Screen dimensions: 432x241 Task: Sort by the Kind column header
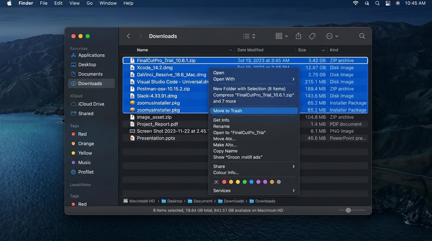click(x=334, y=50)
